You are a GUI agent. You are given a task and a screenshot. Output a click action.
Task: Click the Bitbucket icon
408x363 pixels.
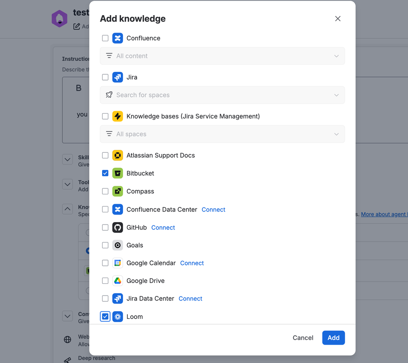pyautogui.click(x=118, y=173)
